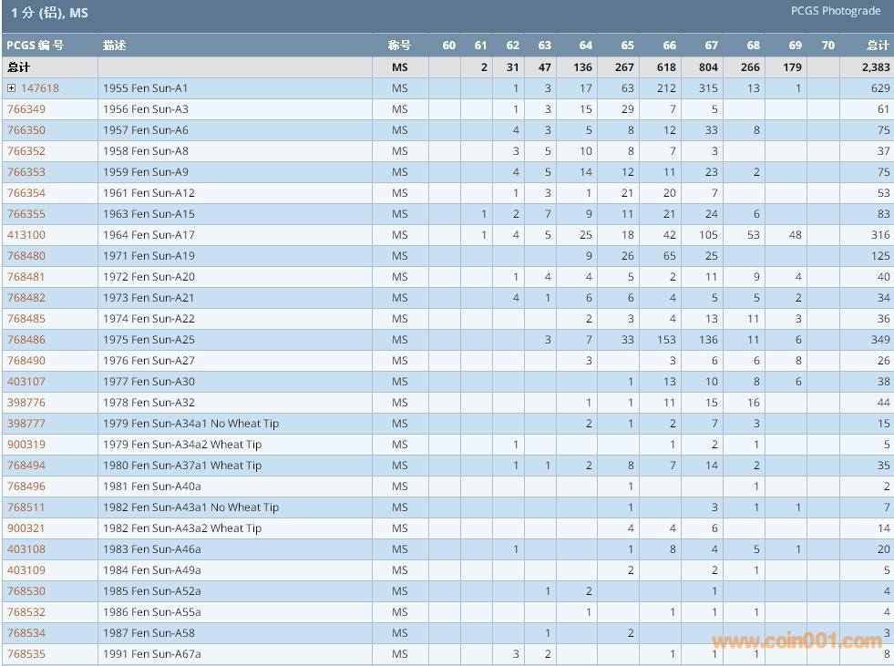Open coin entry 766350
Image resolution: width=894 pixels, height=666 pixels.
click(x=26, y=130)
